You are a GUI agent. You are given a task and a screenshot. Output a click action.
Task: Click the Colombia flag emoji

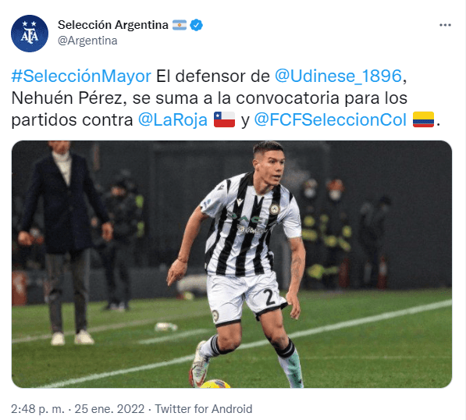click(x=423, y=119)
